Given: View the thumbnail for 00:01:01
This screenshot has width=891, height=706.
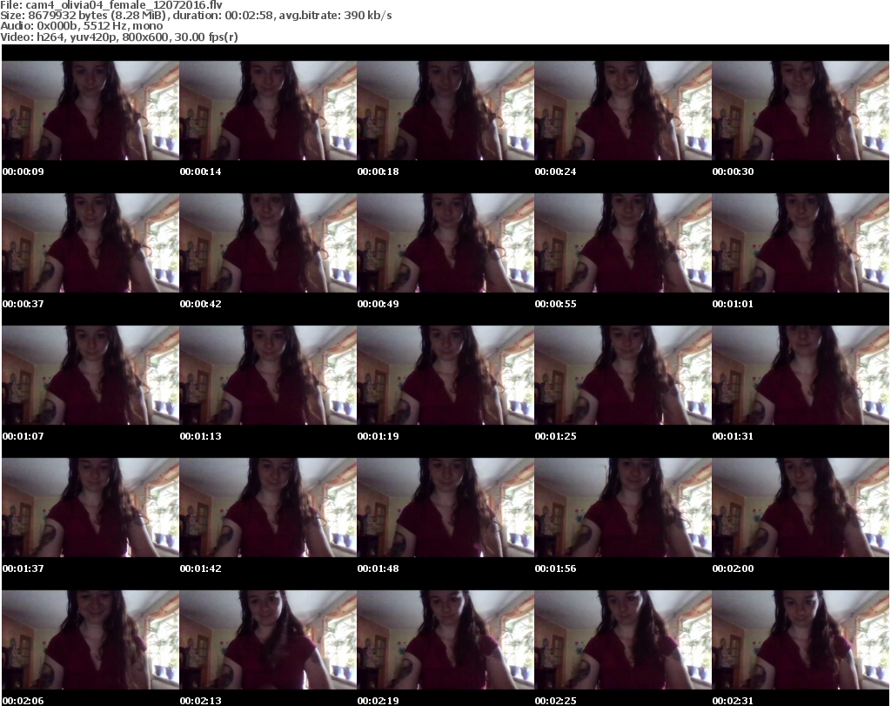Looking at the screenshot, I should pyautogui.click(x=801, y=243).
